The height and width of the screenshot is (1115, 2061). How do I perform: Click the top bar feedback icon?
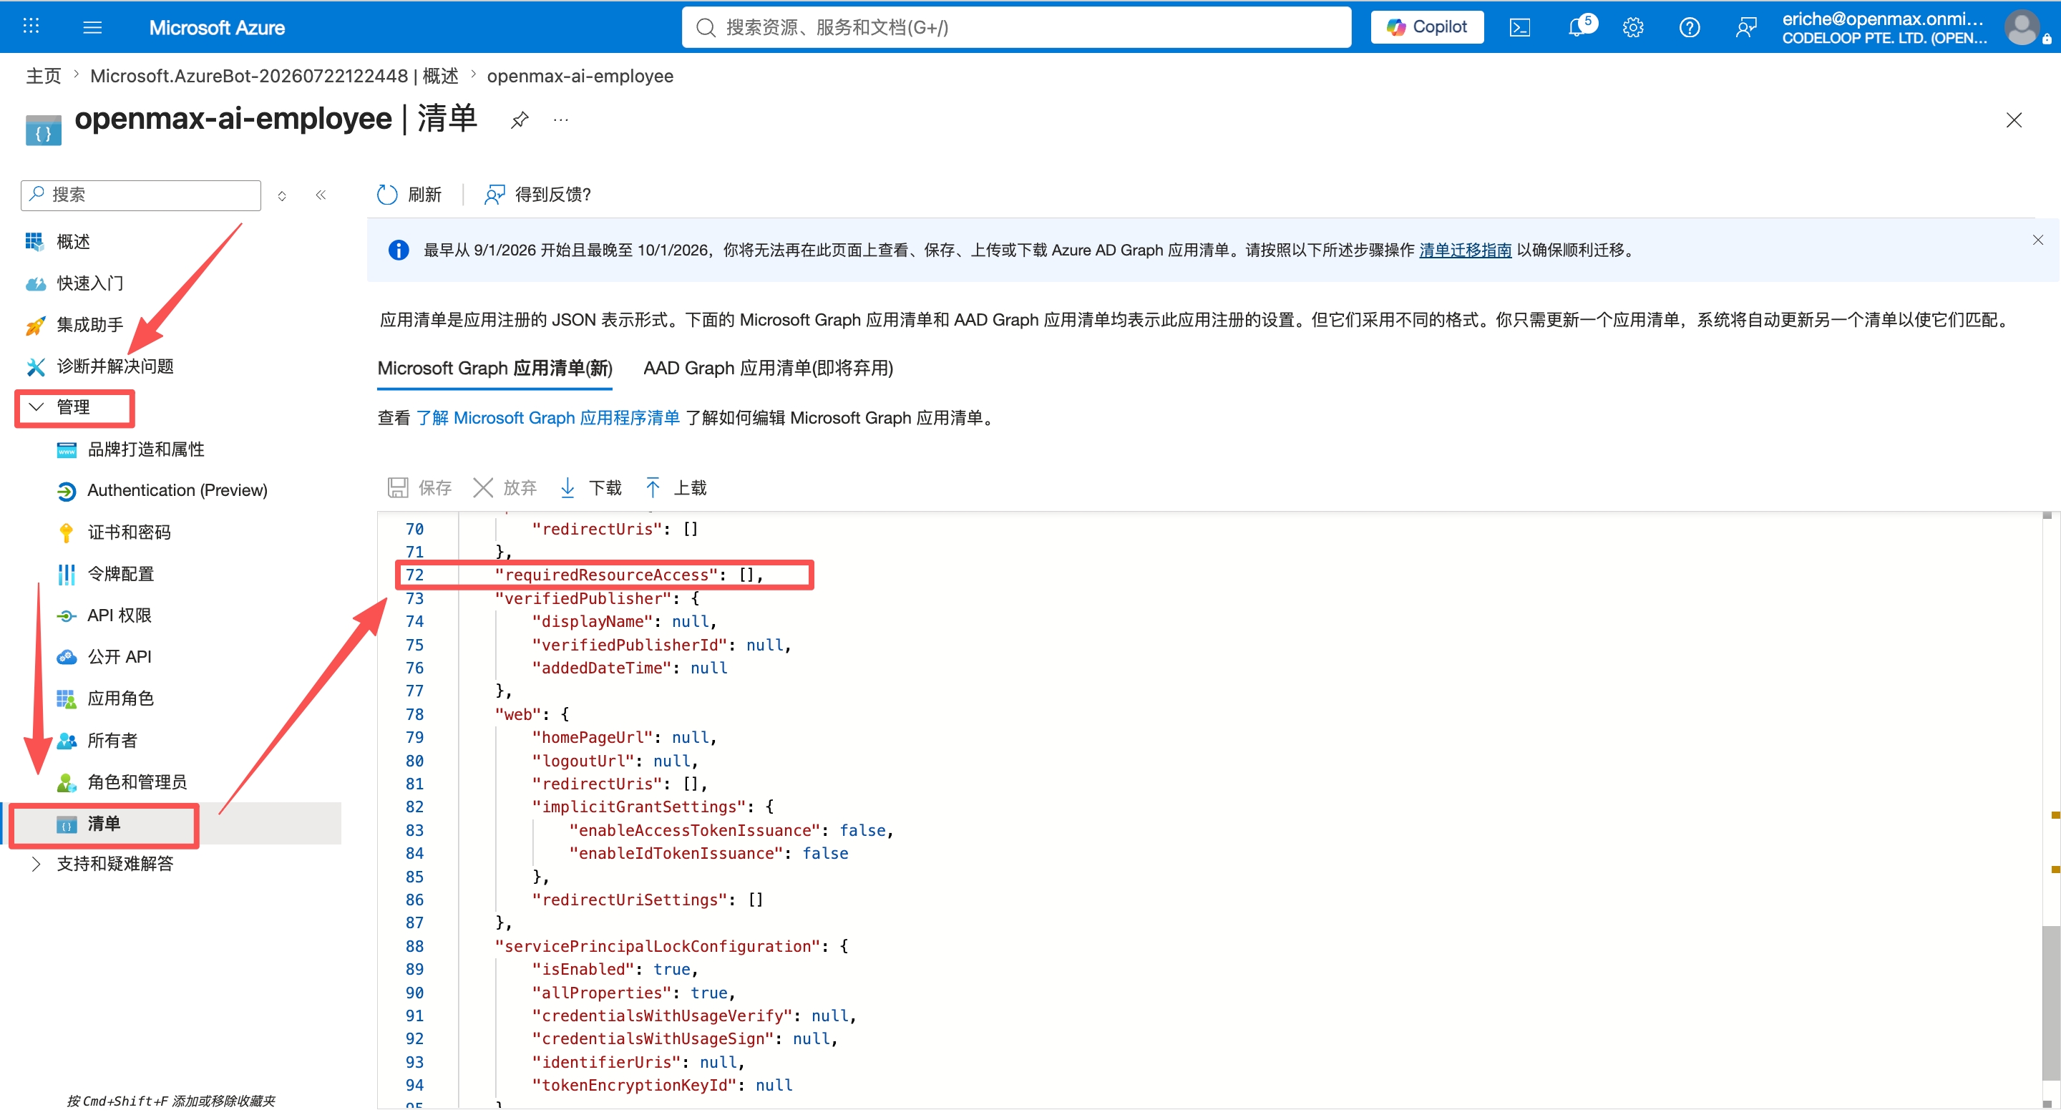(x=1746, y=27)
